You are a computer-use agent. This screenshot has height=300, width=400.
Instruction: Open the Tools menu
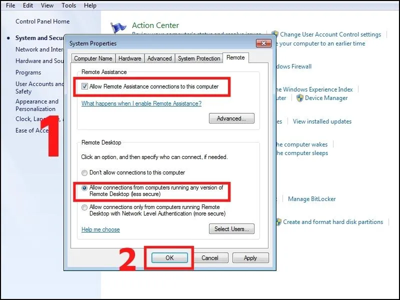69,5
